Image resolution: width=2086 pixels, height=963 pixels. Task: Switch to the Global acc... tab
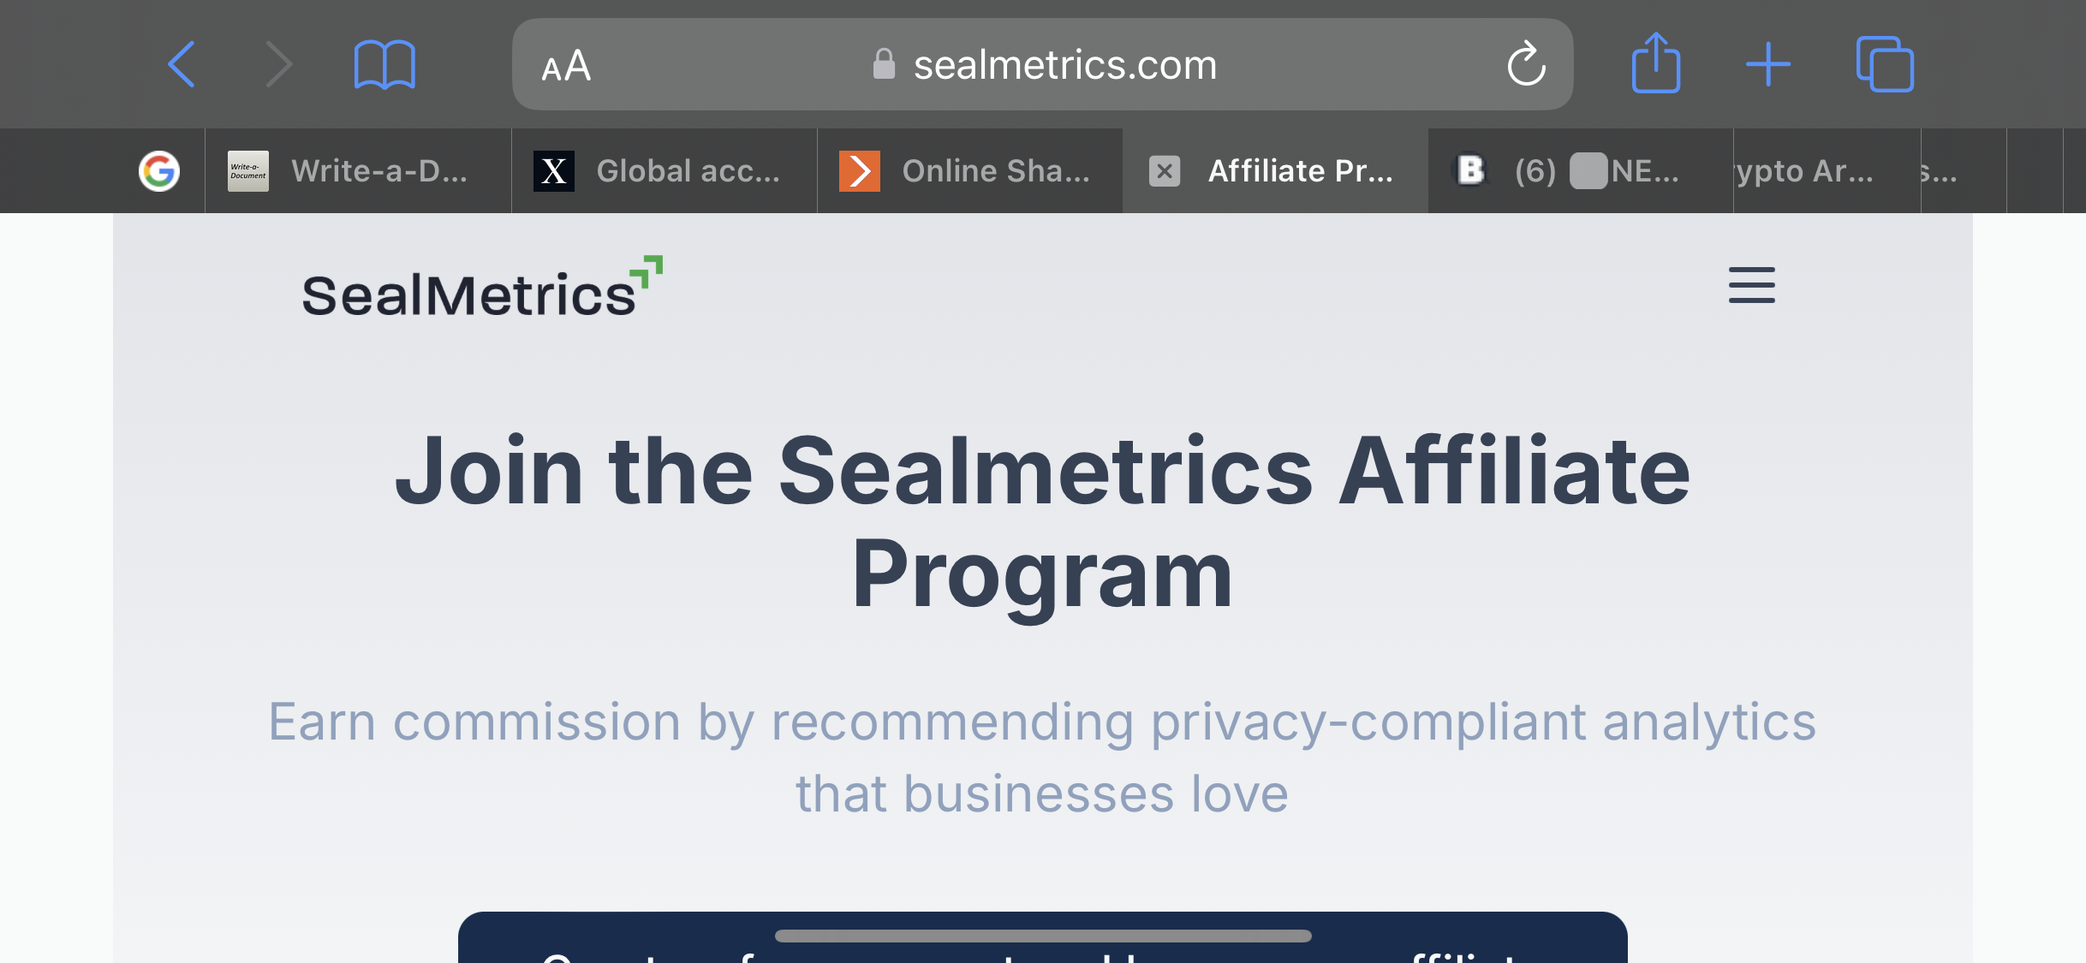(665, 171)
